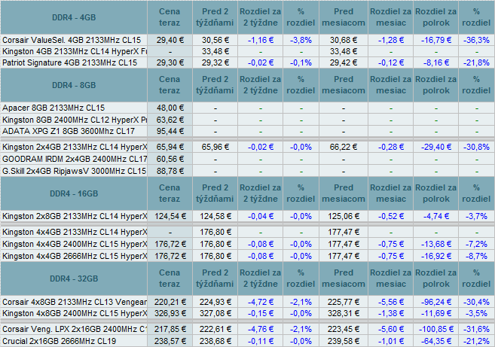Click Patriot Signature 4GB 2133MHz CL15 name
495x347 pixels.
coord(70,62)
